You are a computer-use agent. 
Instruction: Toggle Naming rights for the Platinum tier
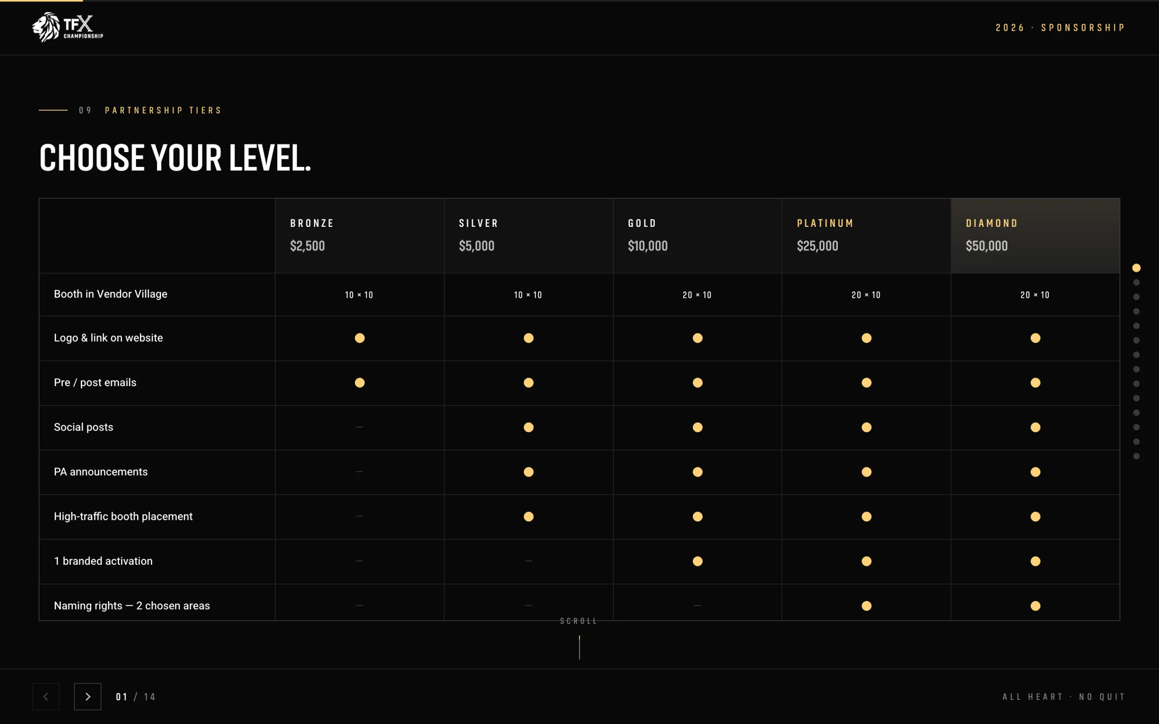tap(866, 606)
